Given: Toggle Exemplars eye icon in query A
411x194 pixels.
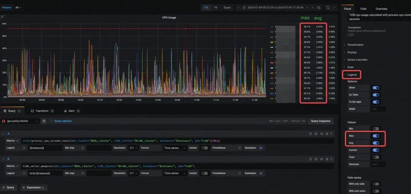Looking at the screenshot, I should click(x=261, y=148).
